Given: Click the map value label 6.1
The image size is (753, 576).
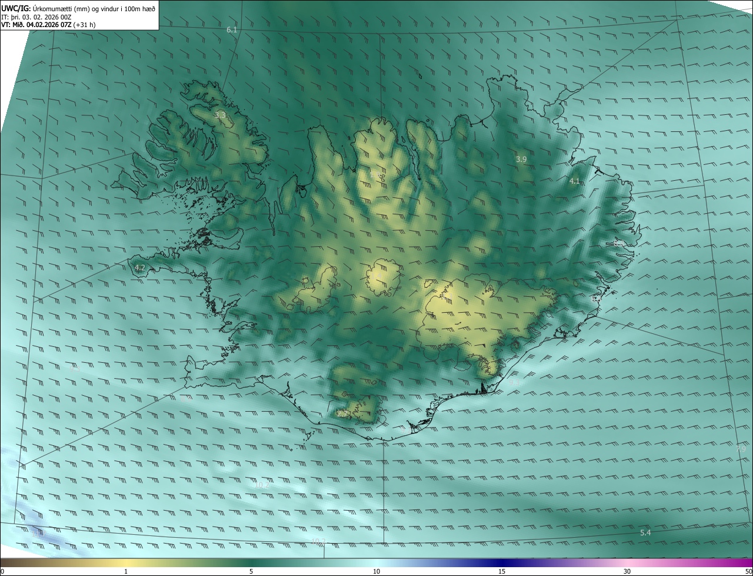Looking at the screenshot, I should click(232, 29).
